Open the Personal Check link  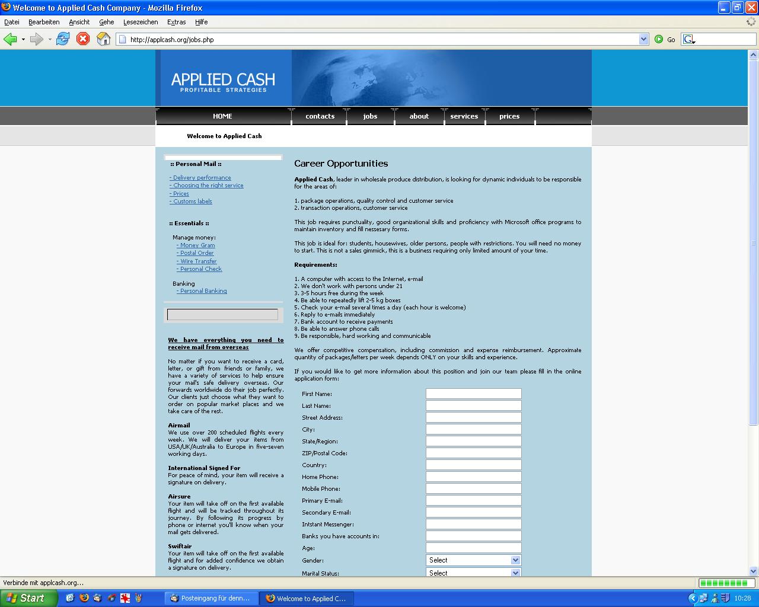coord(199,269)
